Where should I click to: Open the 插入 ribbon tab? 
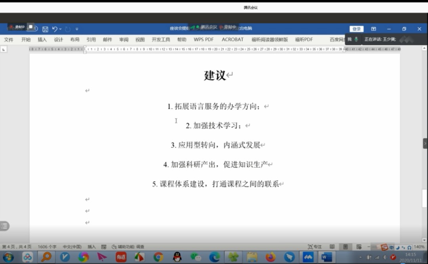pyautogui.click(x=42, y=40)
